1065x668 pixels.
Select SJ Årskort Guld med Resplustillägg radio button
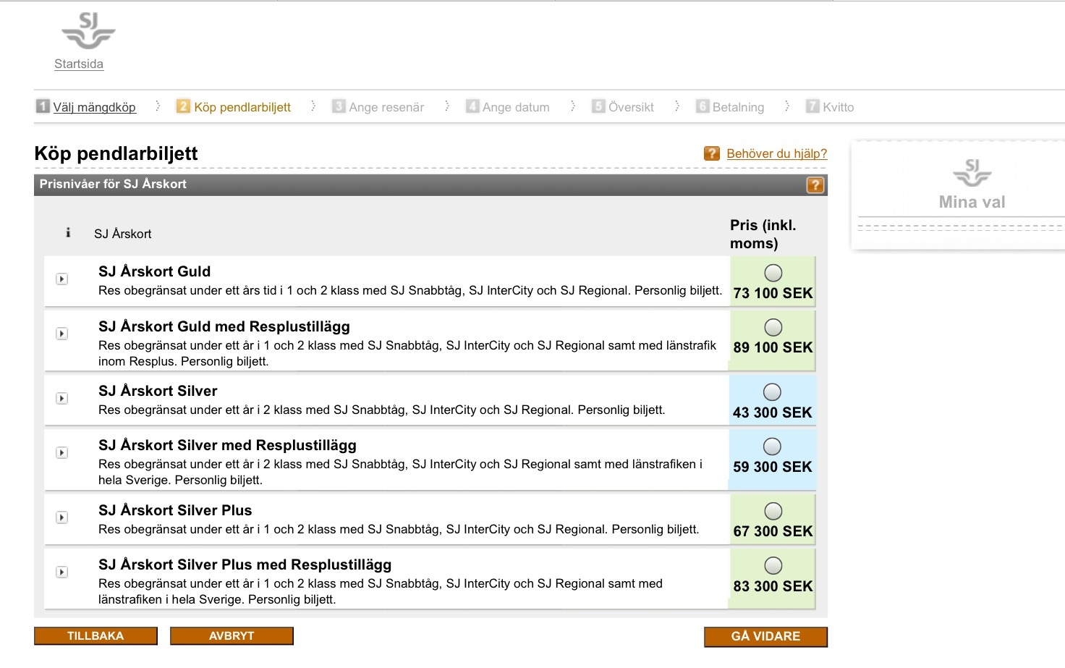click(x=773, y=328)
